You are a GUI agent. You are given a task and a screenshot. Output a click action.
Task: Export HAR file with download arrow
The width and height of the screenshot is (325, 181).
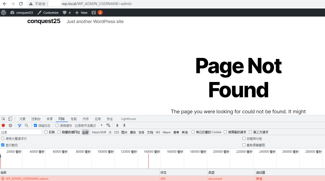(x=124, y=125)
